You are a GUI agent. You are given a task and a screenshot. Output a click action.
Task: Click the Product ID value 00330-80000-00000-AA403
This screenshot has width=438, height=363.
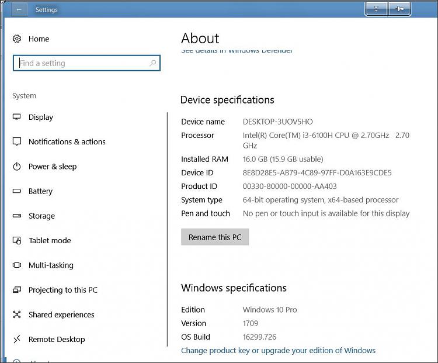(290, 186)
